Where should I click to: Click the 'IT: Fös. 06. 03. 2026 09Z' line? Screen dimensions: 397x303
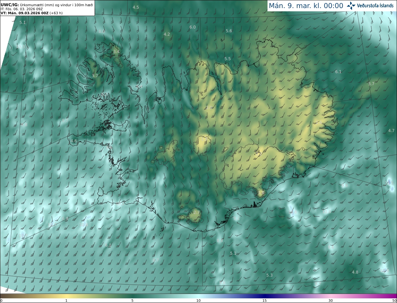22,9
